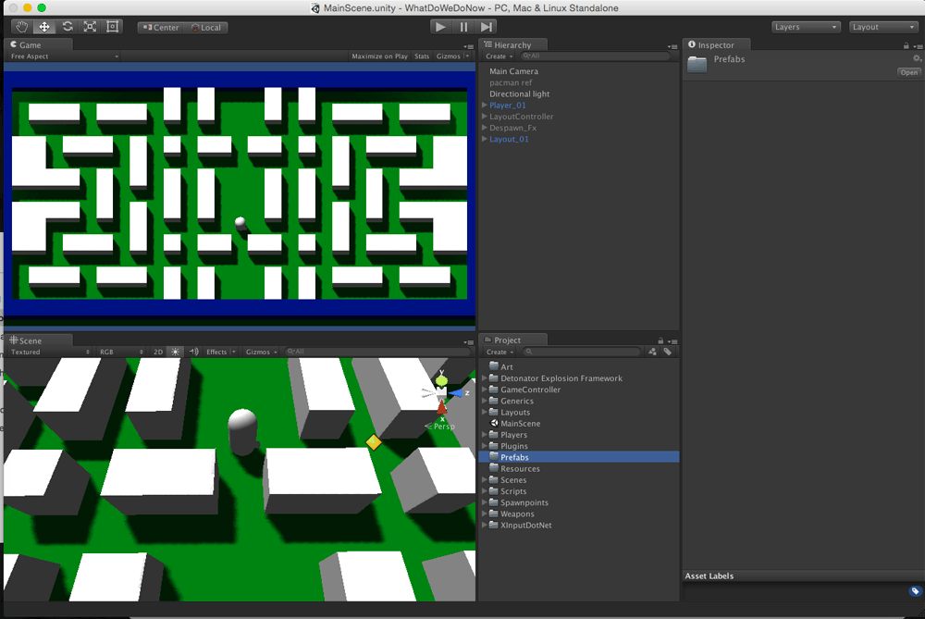This screenshot has width=925, height=619.
Task: Select the Scale tool
Action: point(90,27)
